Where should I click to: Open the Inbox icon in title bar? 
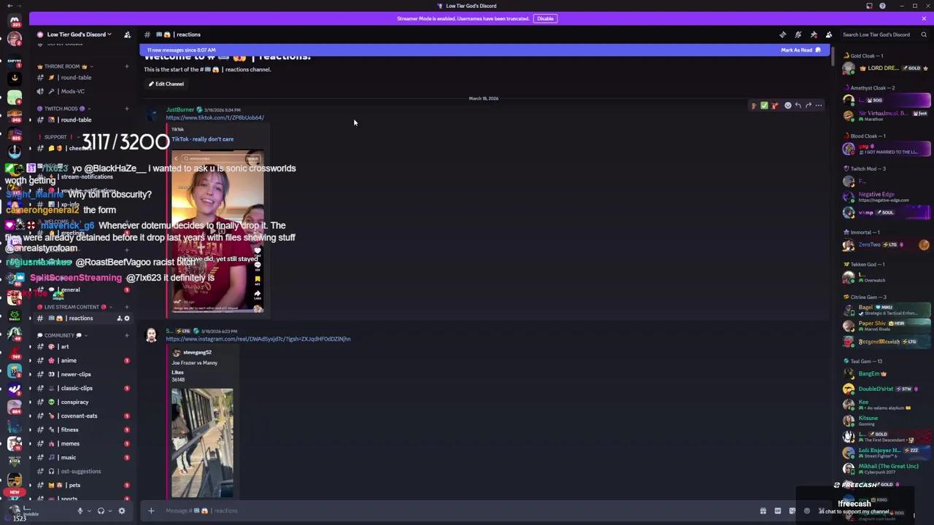click(869, 6)
